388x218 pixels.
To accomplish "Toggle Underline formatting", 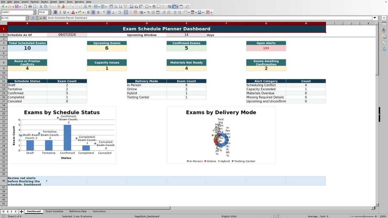I will click(64, 12).
